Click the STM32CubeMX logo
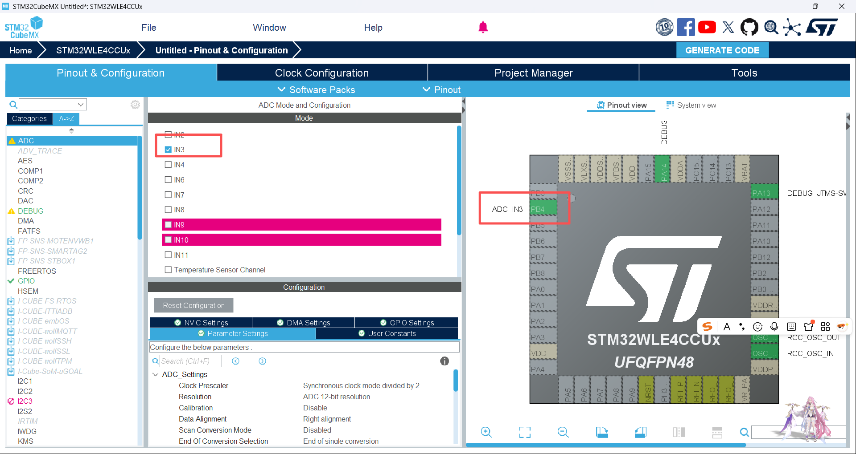 [x=24, y=28]
